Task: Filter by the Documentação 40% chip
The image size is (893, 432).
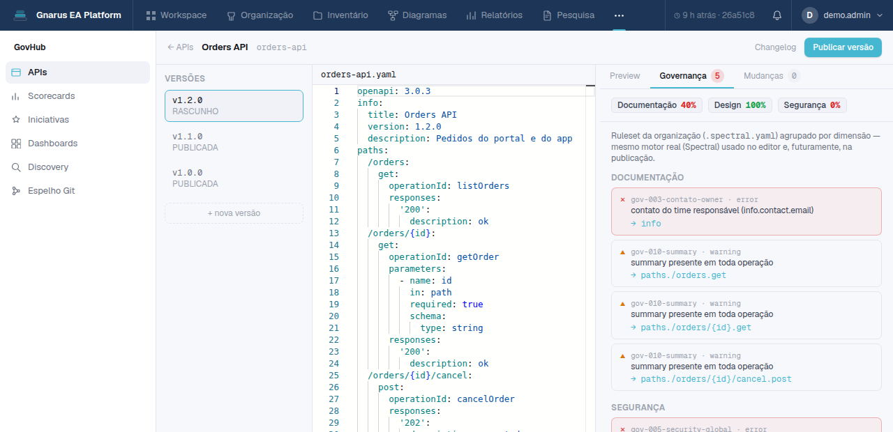Action: 656,105
